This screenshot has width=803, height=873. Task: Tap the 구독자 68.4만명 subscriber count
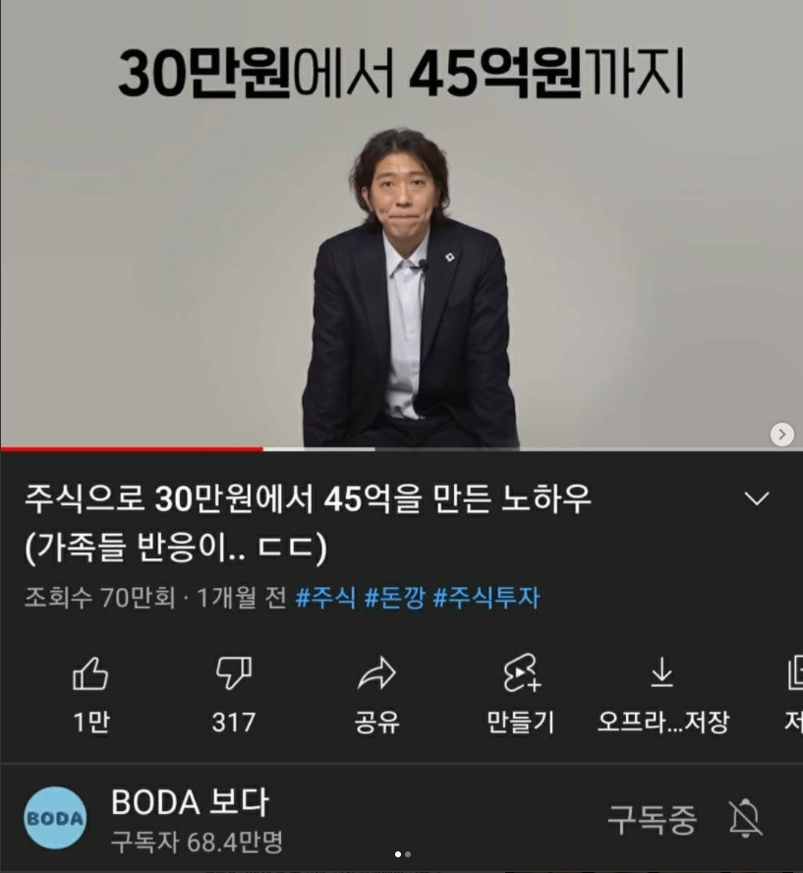point(197,842)
